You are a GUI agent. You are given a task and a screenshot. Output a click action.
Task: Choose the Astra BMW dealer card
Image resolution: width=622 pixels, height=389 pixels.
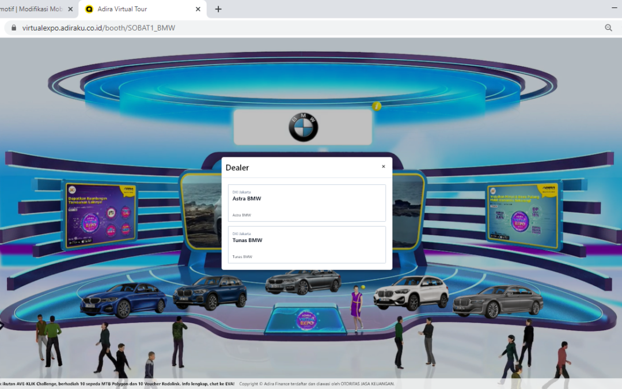(x=306, y=203)
